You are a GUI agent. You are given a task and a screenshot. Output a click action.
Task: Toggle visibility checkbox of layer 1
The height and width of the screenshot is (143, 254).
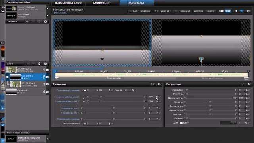tap(48, 70)
